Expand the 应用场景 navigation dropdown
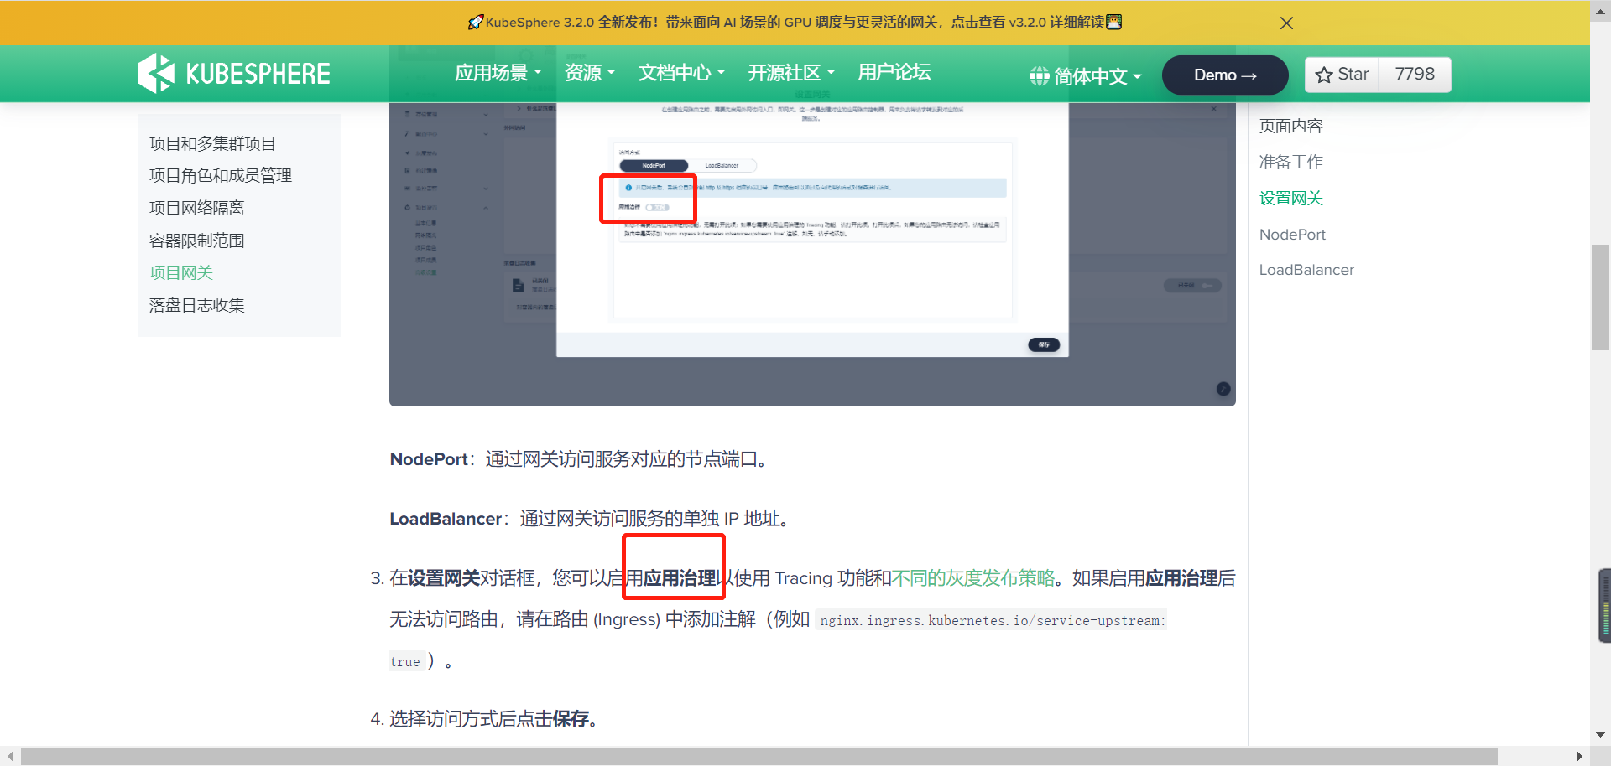Viewport: 1611px width, 766px height. [498, 73]
